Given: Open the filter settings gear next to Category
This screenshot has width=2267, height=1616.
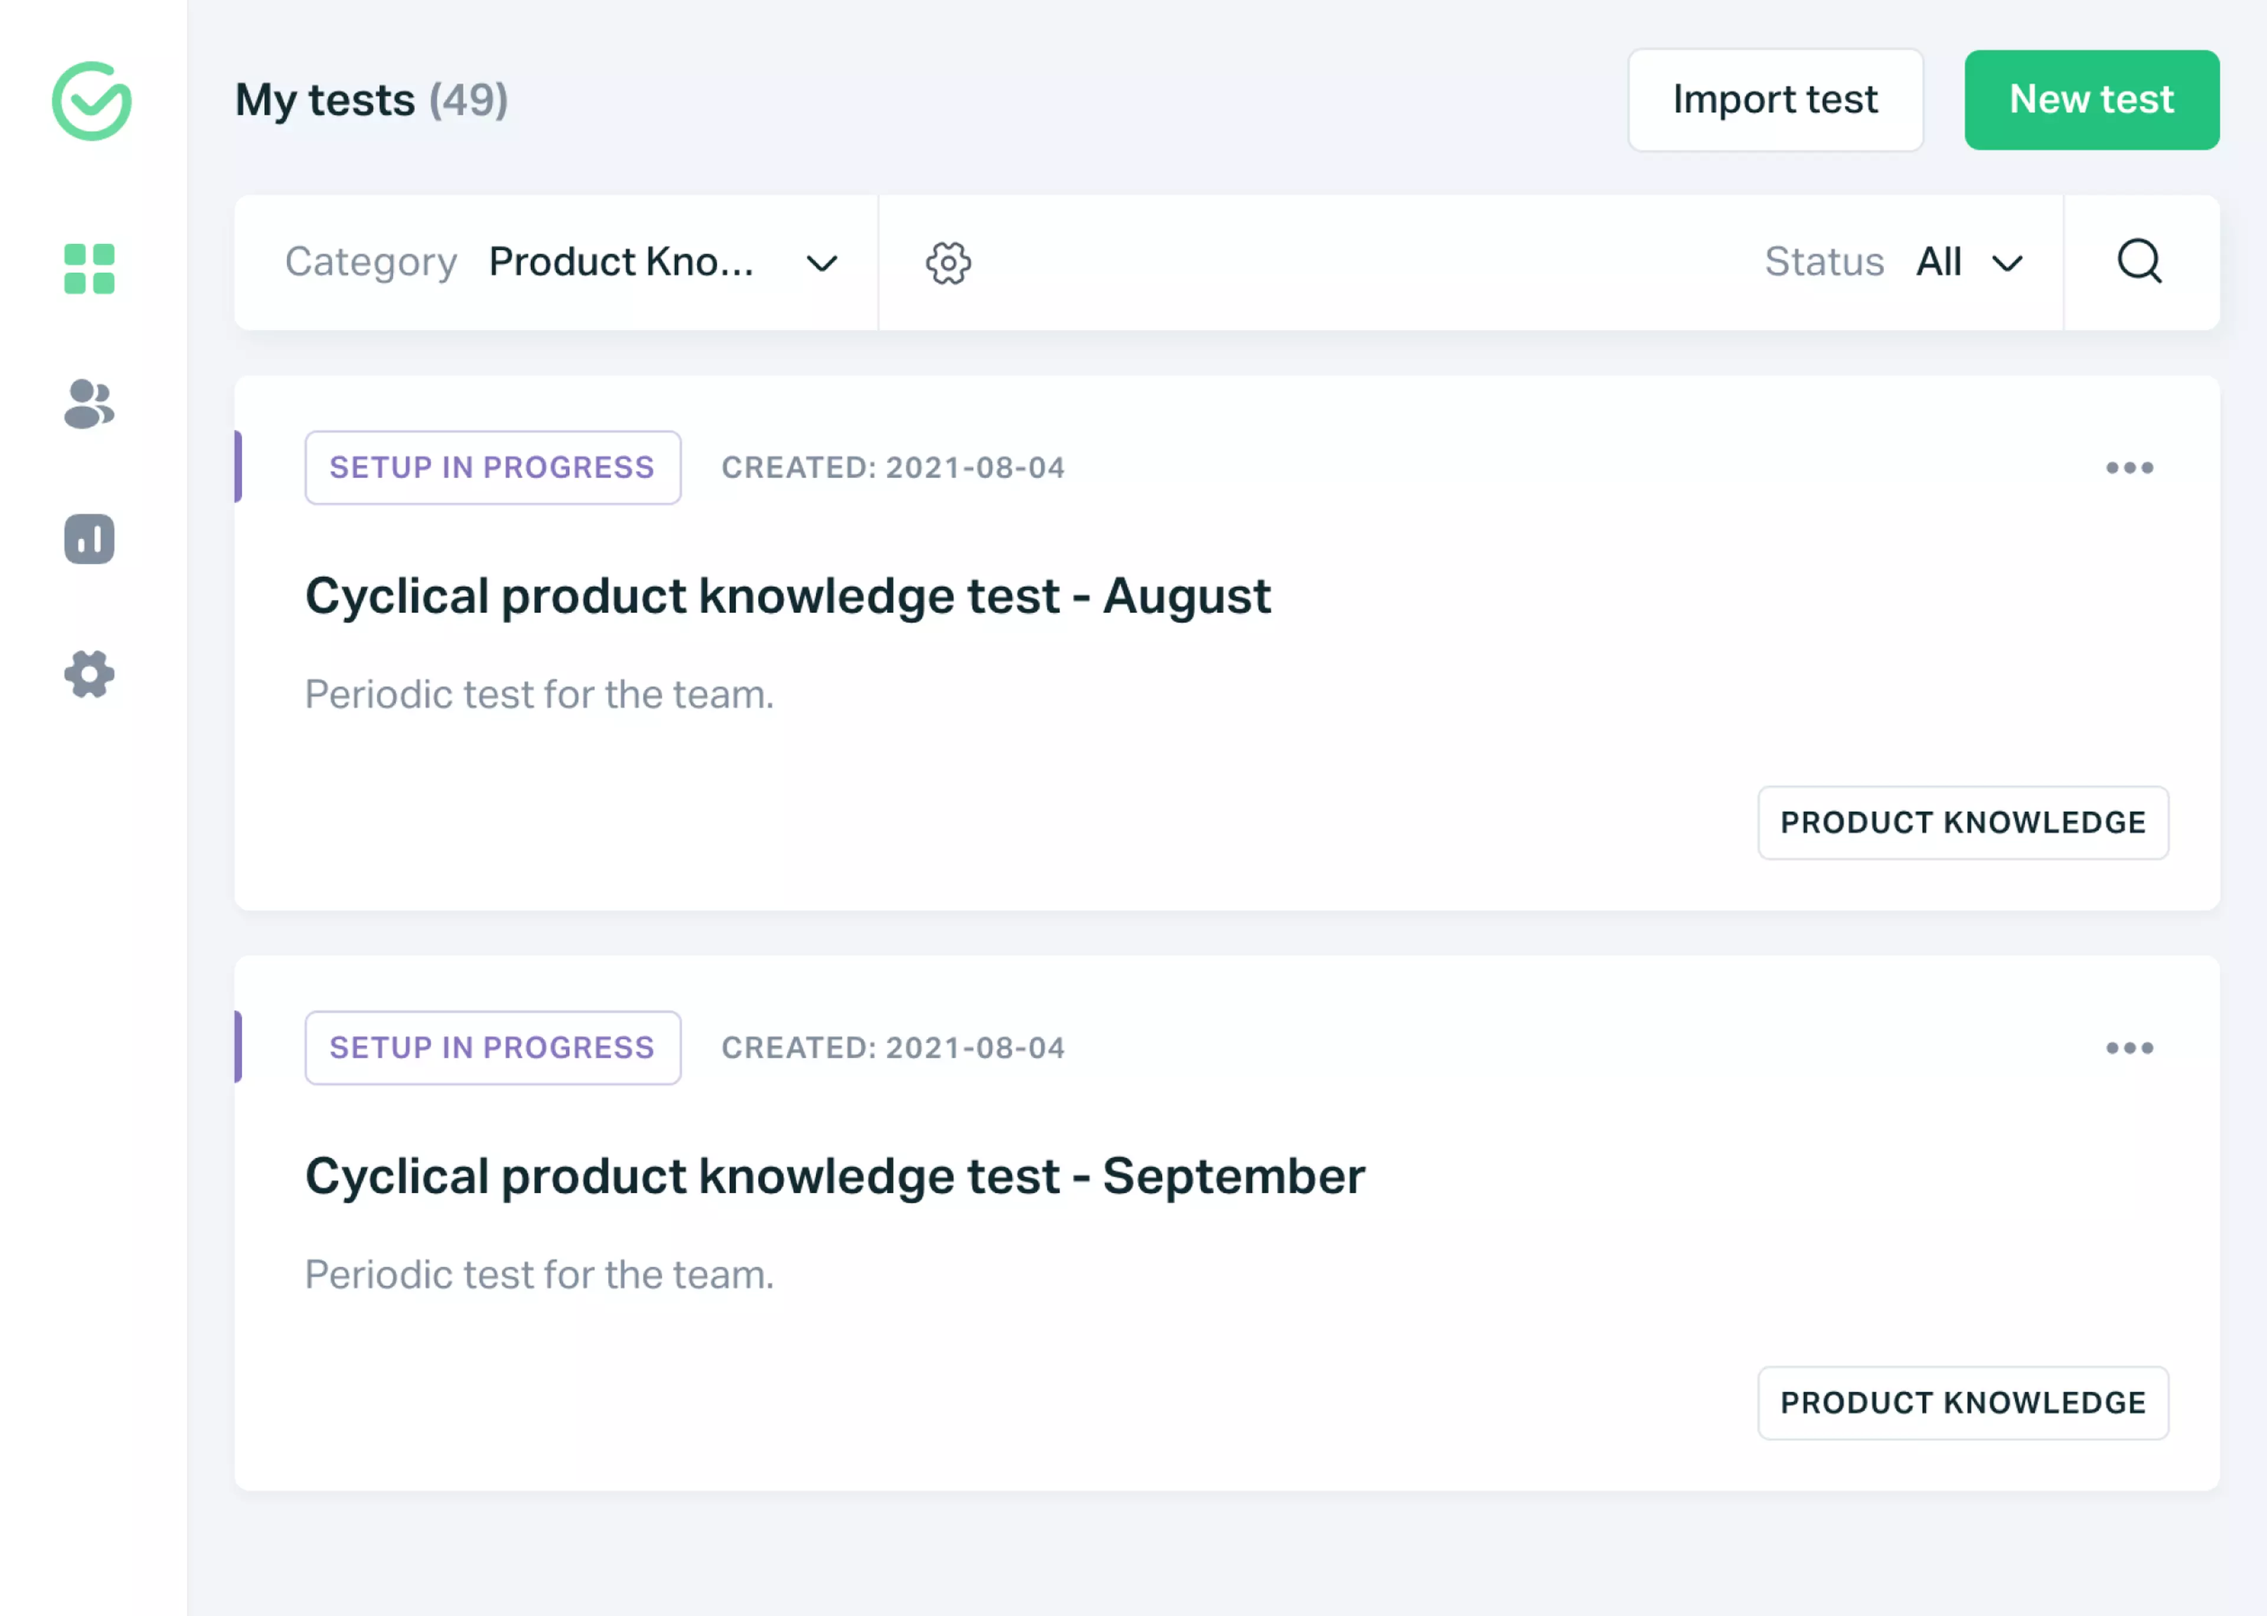Looking at the screenshot, I should [948, 263].
